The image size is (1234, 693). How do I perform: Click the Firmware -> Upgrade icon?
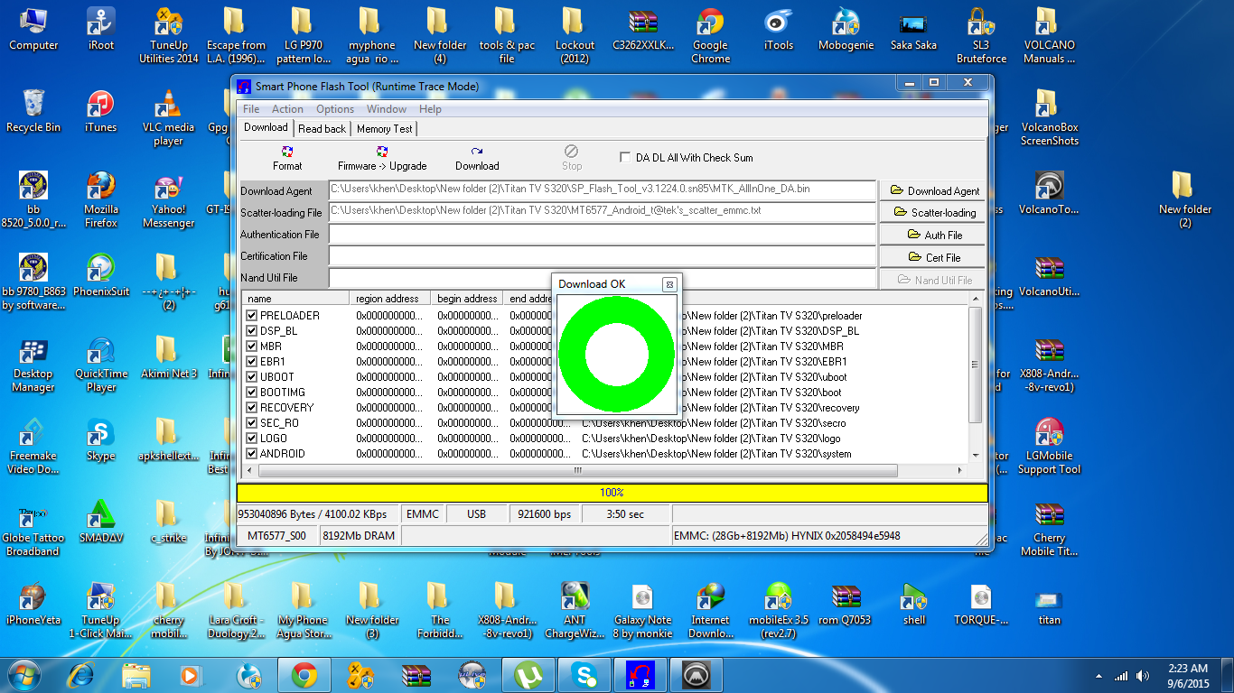(382, 152)
